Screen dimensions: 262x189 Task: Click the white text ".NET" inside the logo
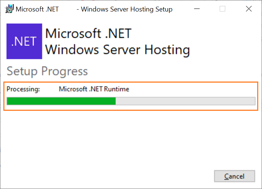tap(24, 42)
